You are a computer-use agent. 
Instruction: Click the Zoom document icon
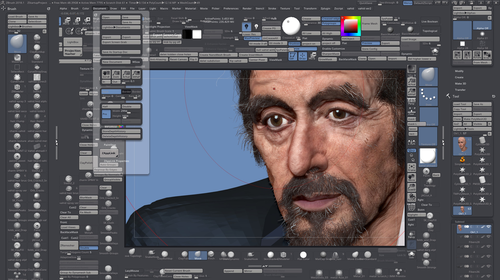pyautogui.click(x=116, y=74)
